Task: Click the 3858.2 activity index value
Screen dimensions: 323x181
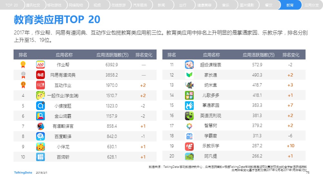Action: (112, 75)
